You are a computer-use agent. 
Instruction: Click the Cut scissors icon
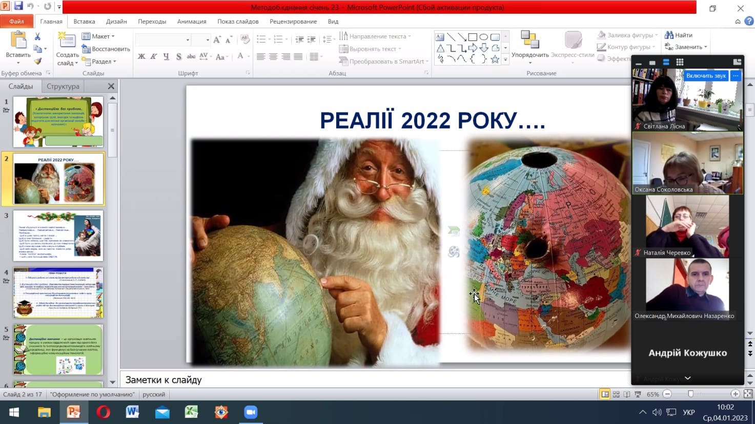click(x=37, y=37)
